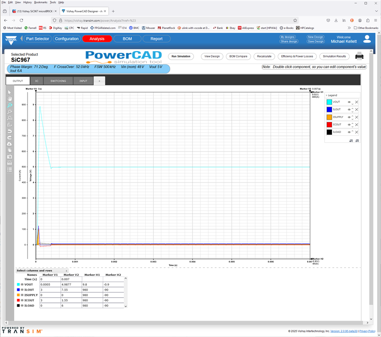This screenshot has width=381, height=337.
Task: Click the Recalculate button
Action: (264, 56)
